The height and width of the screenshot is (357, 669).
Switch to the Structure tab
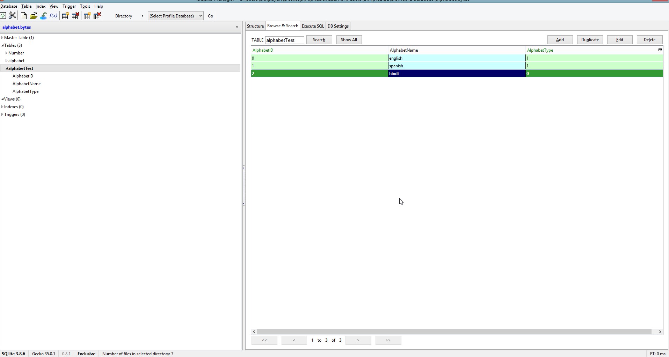[255, 26]
